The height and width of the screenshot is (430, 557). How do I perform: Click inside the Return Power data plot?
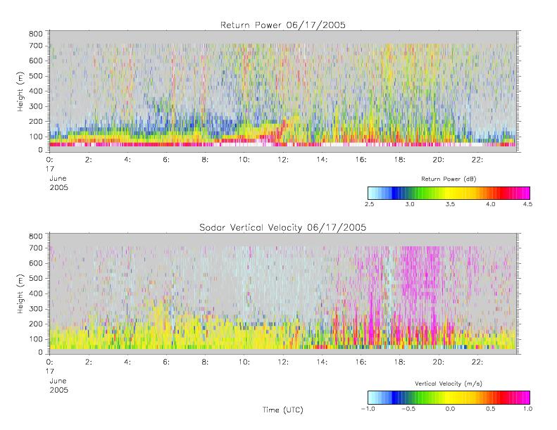pyautogui.click(x=283, y=91)
